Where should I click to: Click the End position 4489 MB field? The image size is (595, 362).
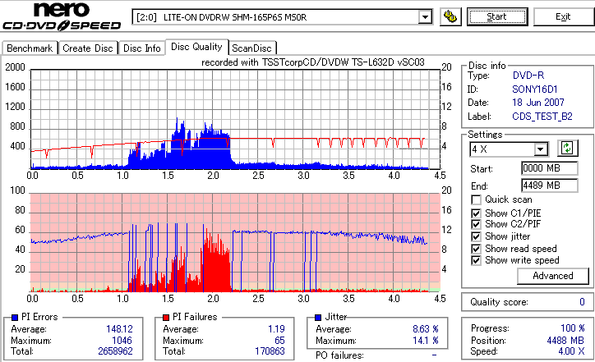coord(550,186)
